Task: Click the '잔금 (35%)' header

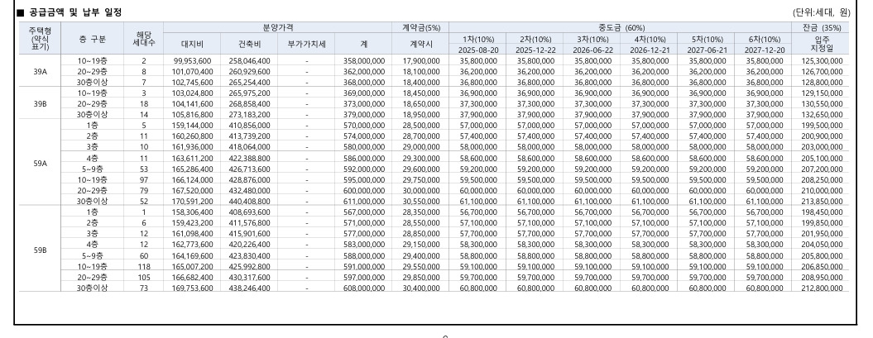Action: [x=821, y=27]
